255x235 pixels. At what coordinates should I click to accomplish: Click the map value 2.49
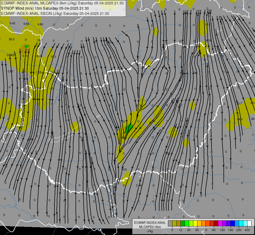pyautogui.click(x=139, y=185)
